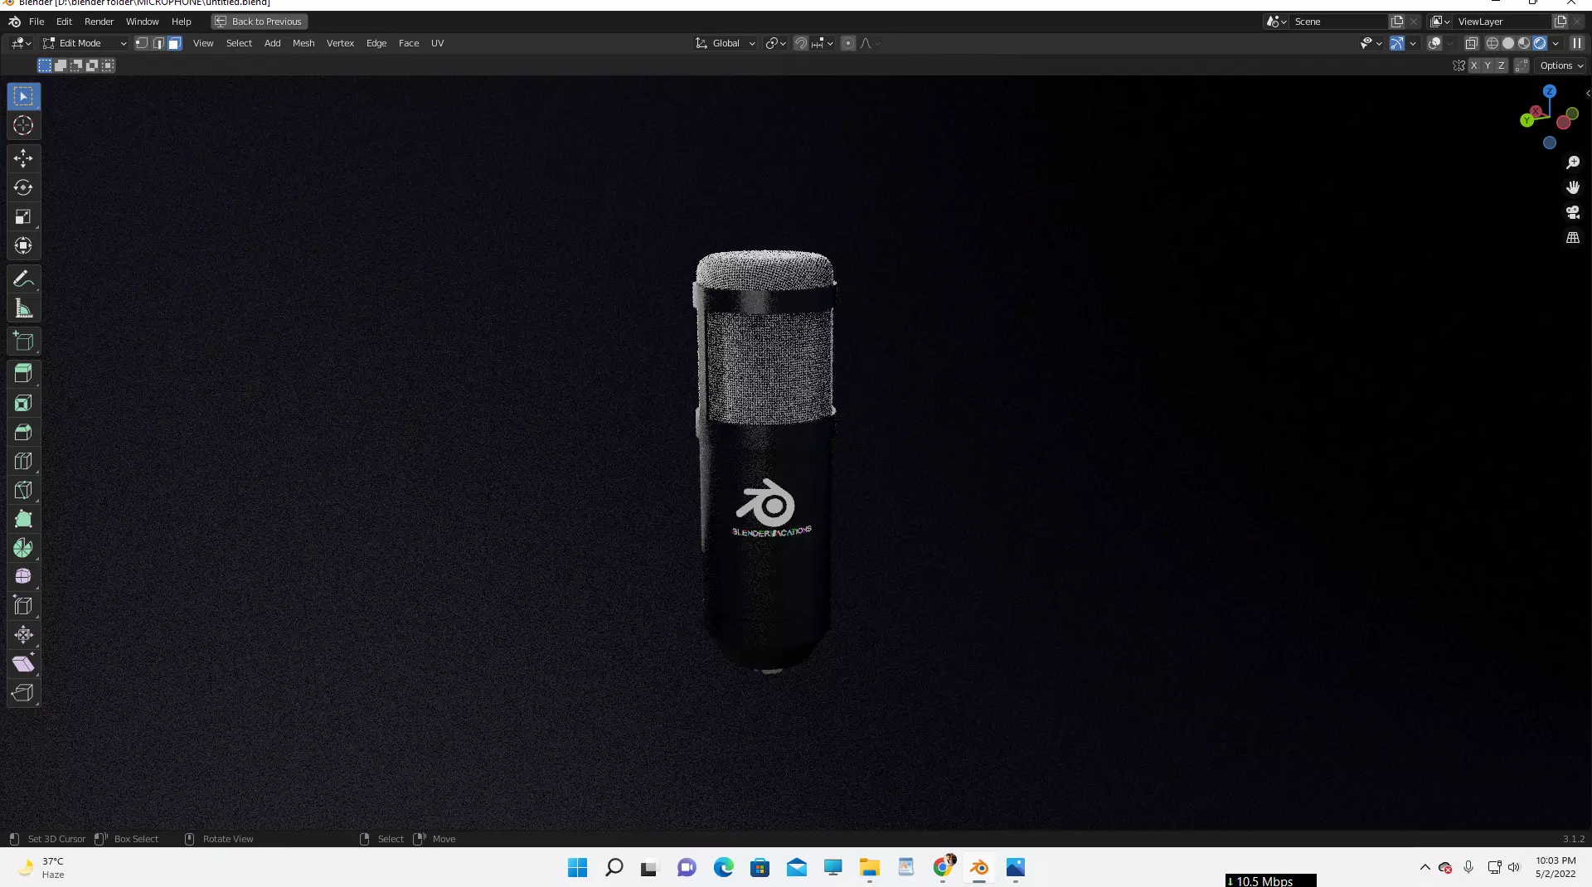Pick the Scale tool
Image resolution: width=1592 pixels, height=887 pixels.
tap(23, 216)
